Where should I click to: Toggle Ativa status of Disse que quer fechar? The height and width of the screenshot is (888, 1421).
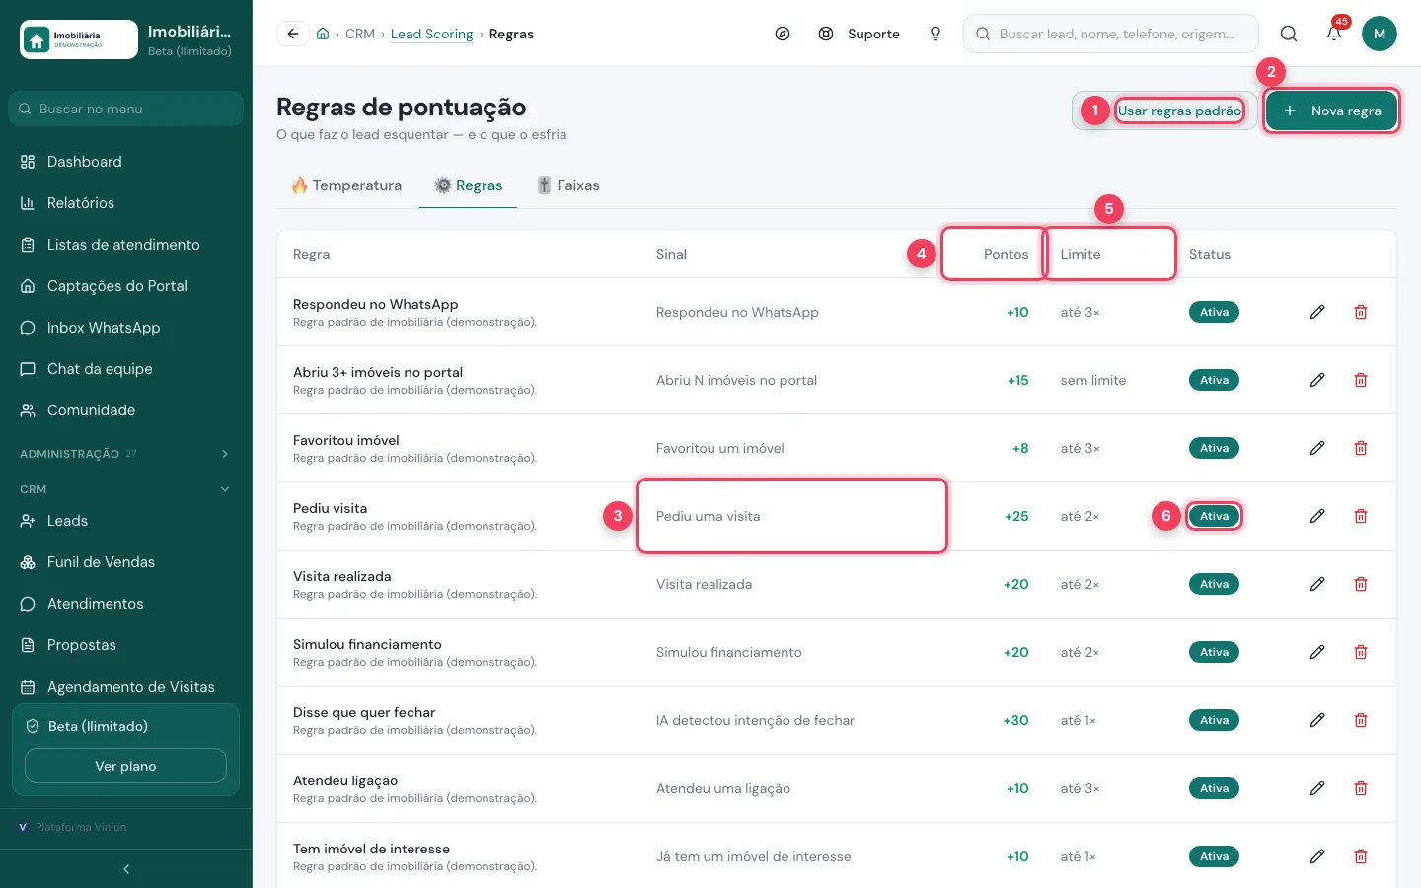(x=1214, y=720)
